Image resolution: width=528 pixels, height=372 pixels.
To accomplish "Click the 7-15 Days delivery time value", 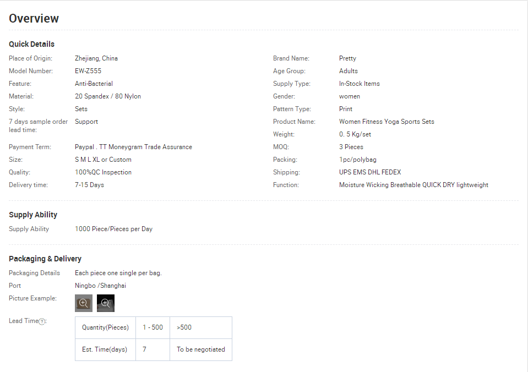I will 89,185.
